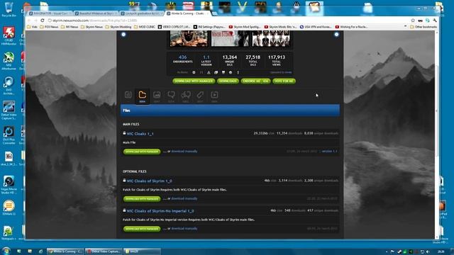The height and width of the screenshot is (255, 454).
Task: Open the Skyrim Nexus bookmark folder
Action: [x=92, y=27]
